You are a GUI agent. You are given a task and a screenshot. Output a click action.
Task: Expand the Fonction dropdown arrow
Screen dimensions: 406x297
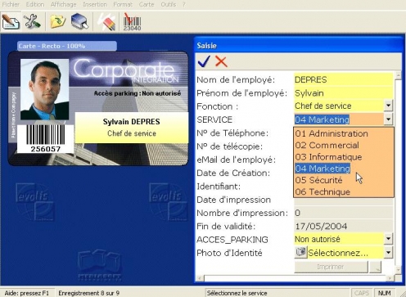pos(388,106)
